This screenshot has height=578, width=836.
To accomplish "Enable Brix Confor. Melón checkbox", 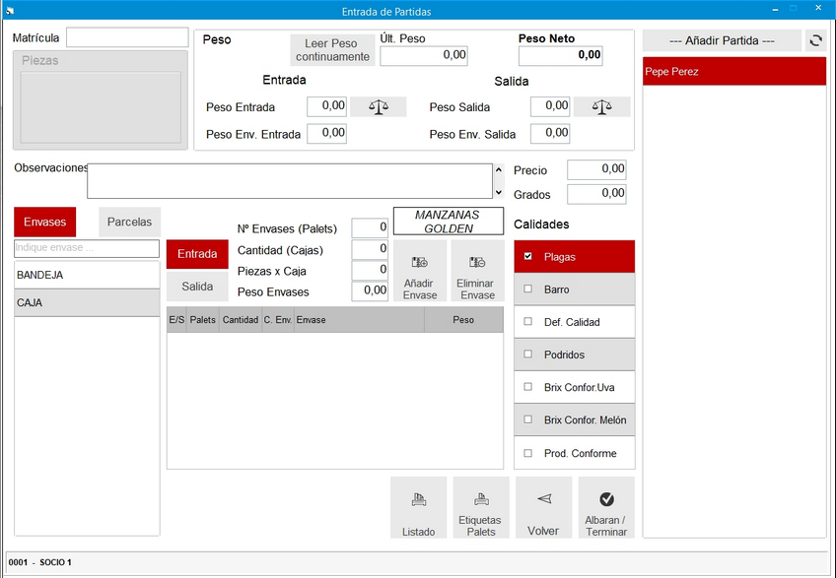I will 527,419.
